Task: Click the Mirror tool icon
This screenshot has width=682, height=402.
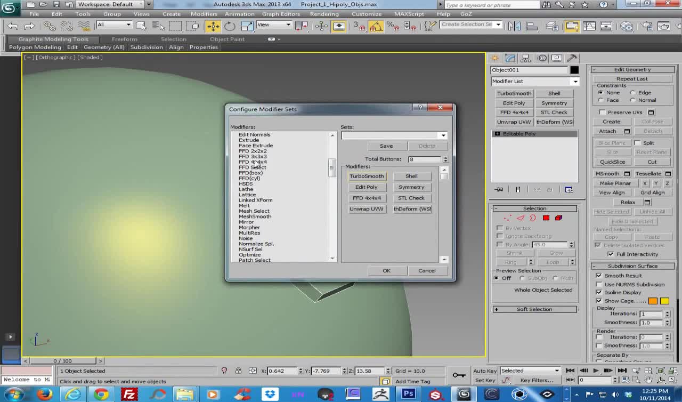Action: pos(514,26)
